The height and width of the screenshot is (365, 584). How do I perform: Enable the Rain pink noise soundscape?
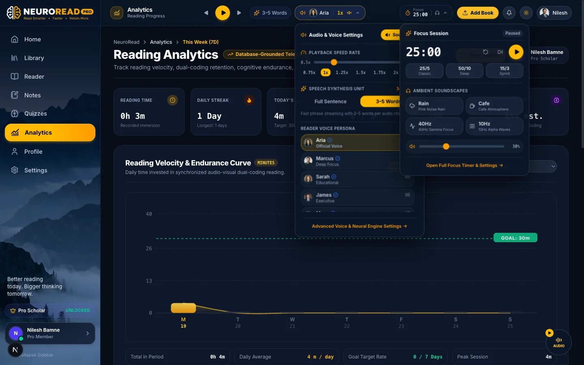click(x=434, y=106)
